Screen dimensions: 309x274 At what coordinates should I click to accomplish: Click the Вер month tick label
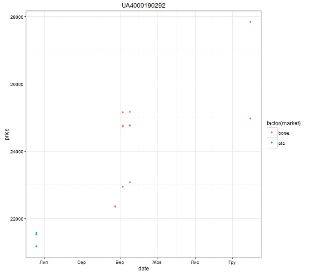pyautogui.click(x=120, y=263)
